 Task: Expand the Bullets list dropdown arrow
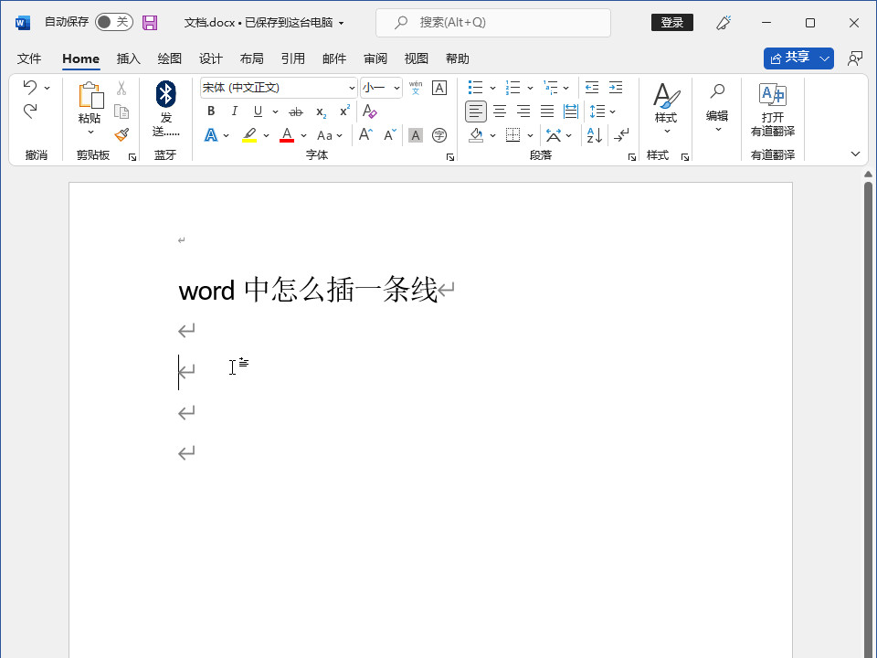coord(492,88)
